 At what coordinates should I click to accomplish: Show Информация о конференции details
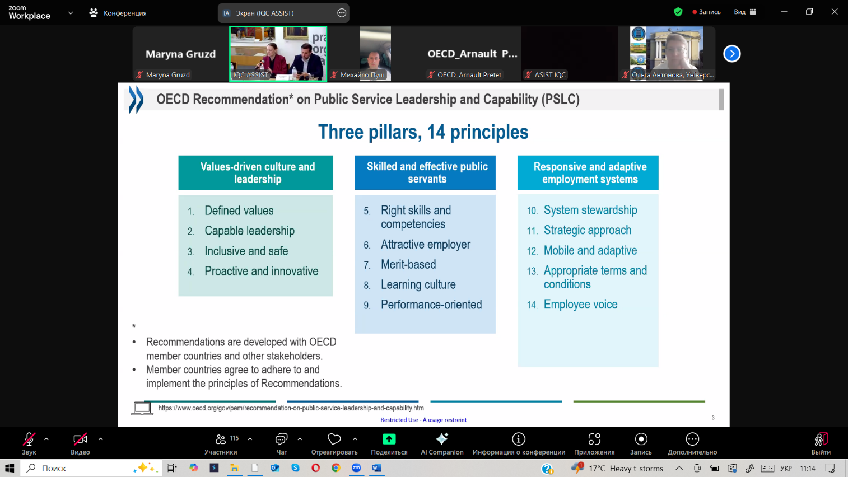[519, 443]
